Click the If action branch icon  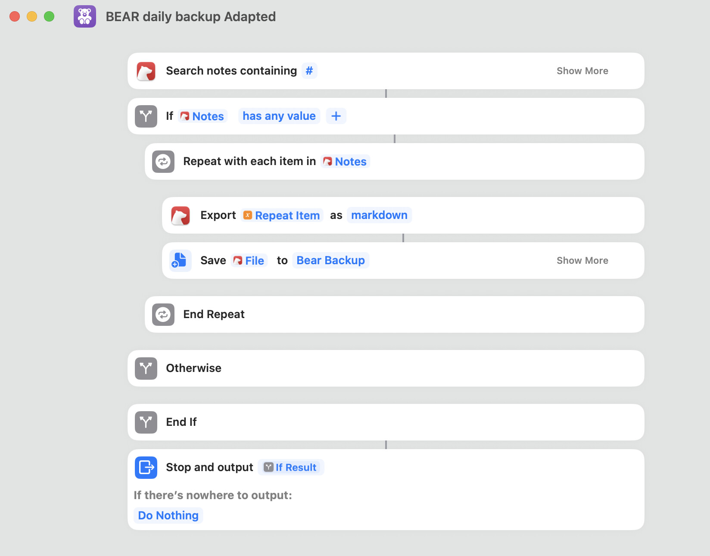146,116
